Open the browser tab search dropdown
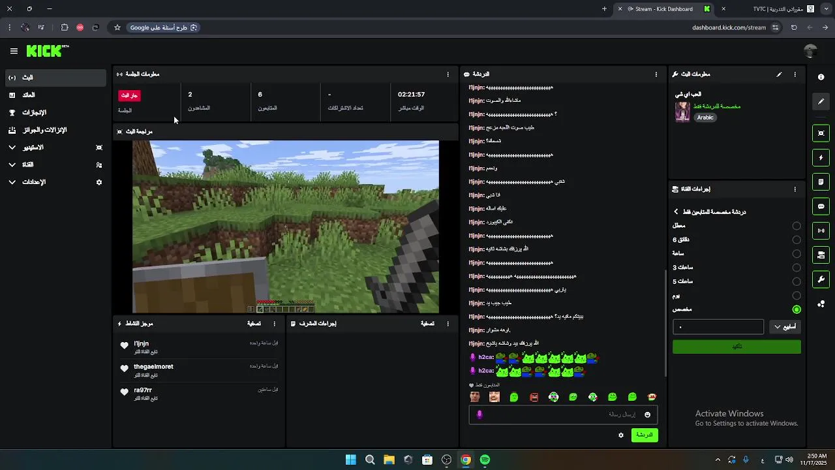 826,9
